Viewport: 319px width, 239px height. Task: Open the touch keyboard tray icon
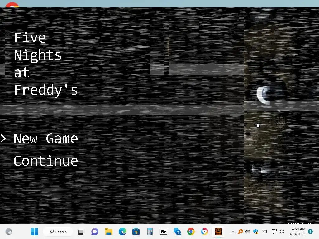pyautogui.click(x=264, y=232)
